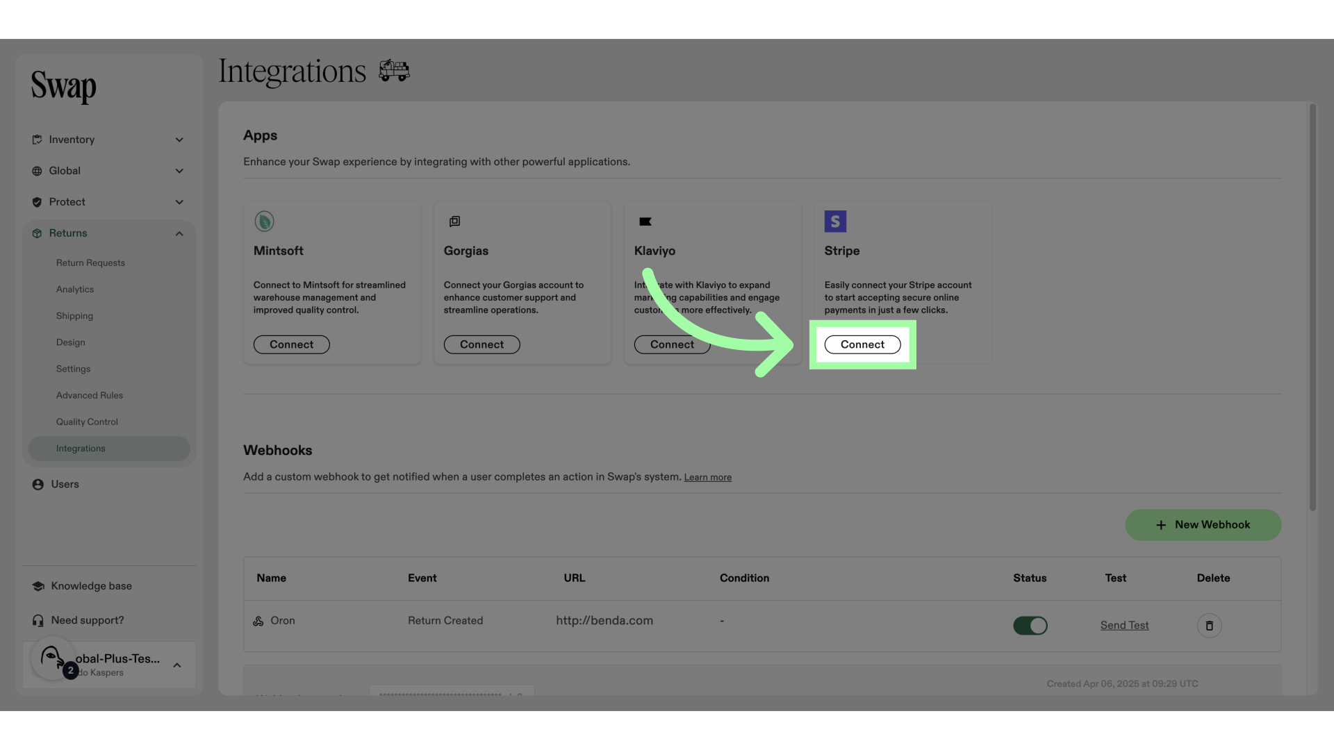The width and height of the screenshot is (1334, 750).
Task: Click the http://benda.com URL cell
Action: click(604, 621)
